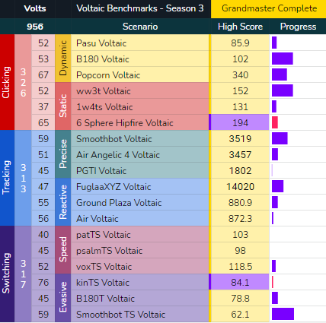Click the high score 102 cell
The width and height of the screenshot is (326, 323).
240,59
